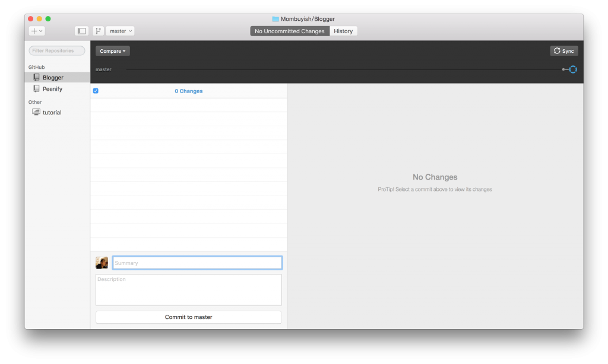This screenshot has height=364, width=608.
Task: Click the Sync button
Action: pos(564,51)
